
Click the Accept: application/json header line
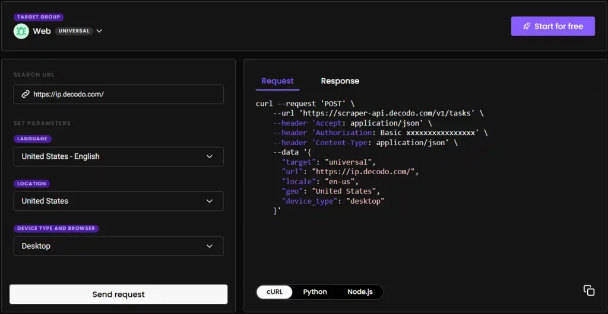(x=353, y=123)
